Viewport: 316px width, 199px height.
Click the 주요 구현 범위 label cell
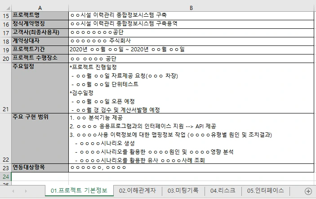coord(40,139)
